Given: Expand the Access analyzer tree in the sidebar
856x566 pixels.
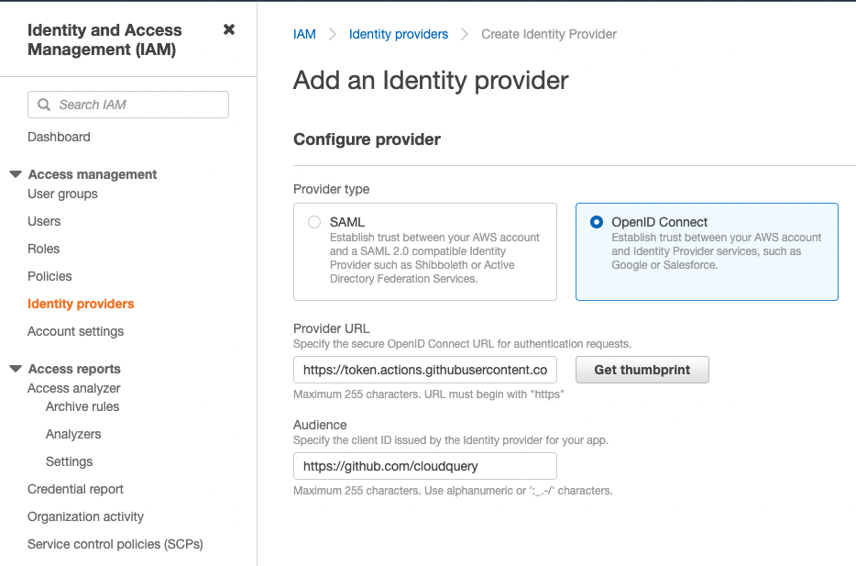Looking at the screenshot, I should pyautogui.click(x=73, y=388).
